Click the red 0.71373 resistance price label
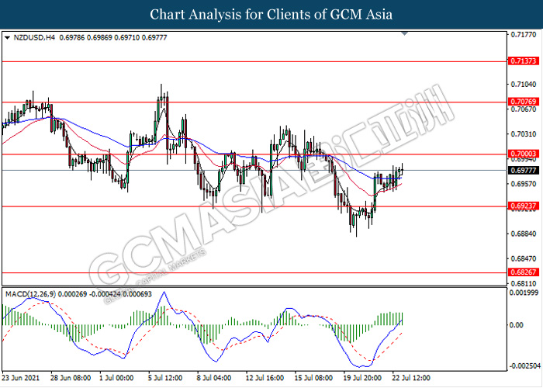 pyautogui.click(x=521, y=61)
